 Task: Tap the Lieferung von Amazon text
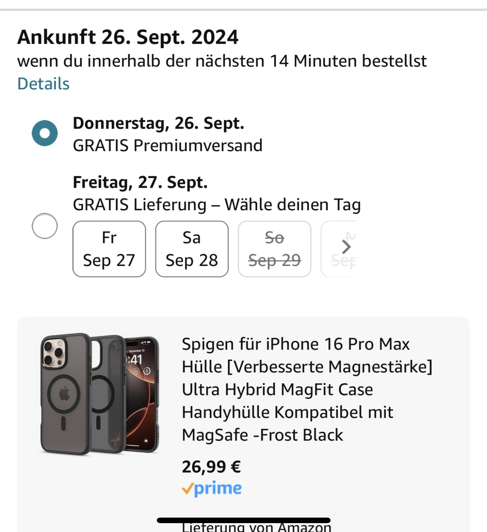257,527
